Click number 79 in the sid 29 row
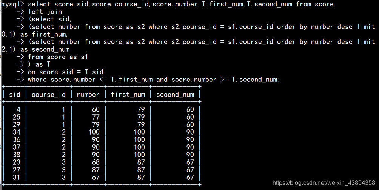Viewport: 379px width, 190px height. pyautogui.click(x=96, y=124)
